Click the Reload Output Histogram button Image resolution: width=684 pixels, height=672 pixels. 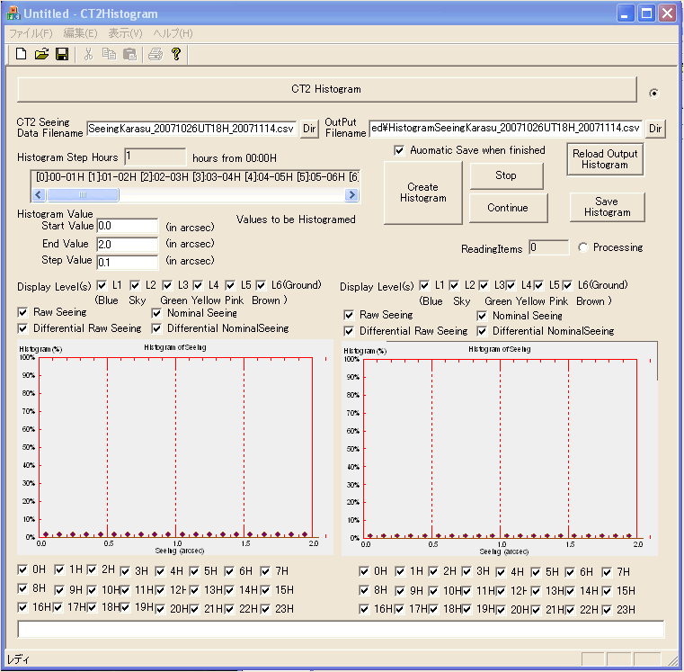(605, 159)
